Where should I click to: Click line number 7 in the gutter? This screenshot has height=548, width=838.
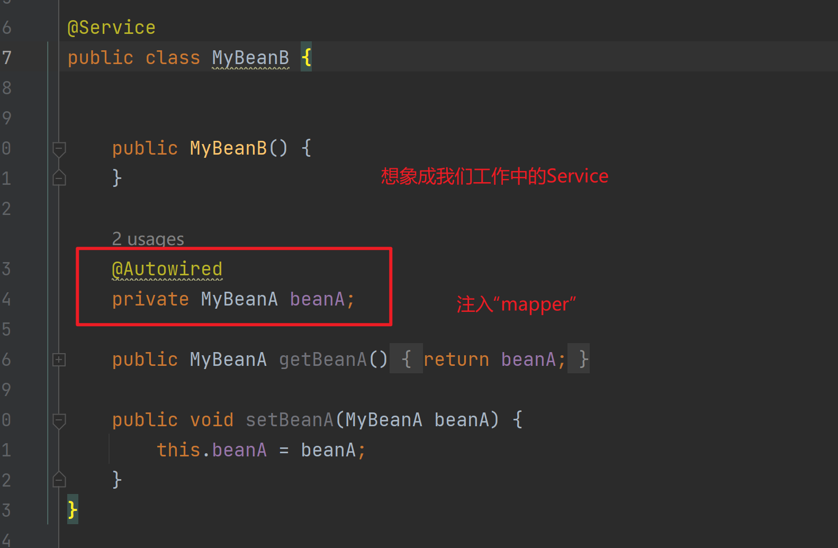point(7,58)
